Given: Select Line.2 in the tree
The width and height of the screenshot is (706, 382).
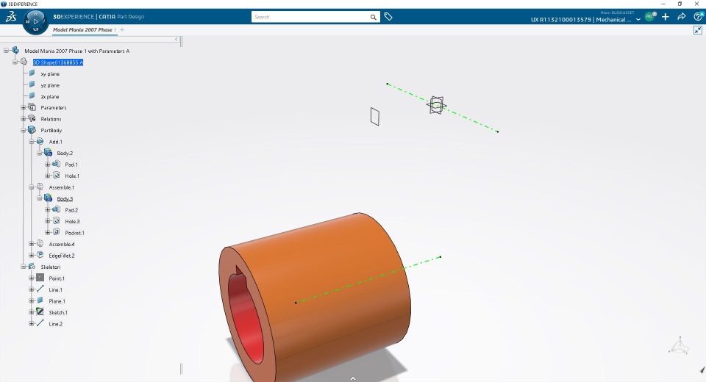Looking at the screenshot, I should pos(55,324).
